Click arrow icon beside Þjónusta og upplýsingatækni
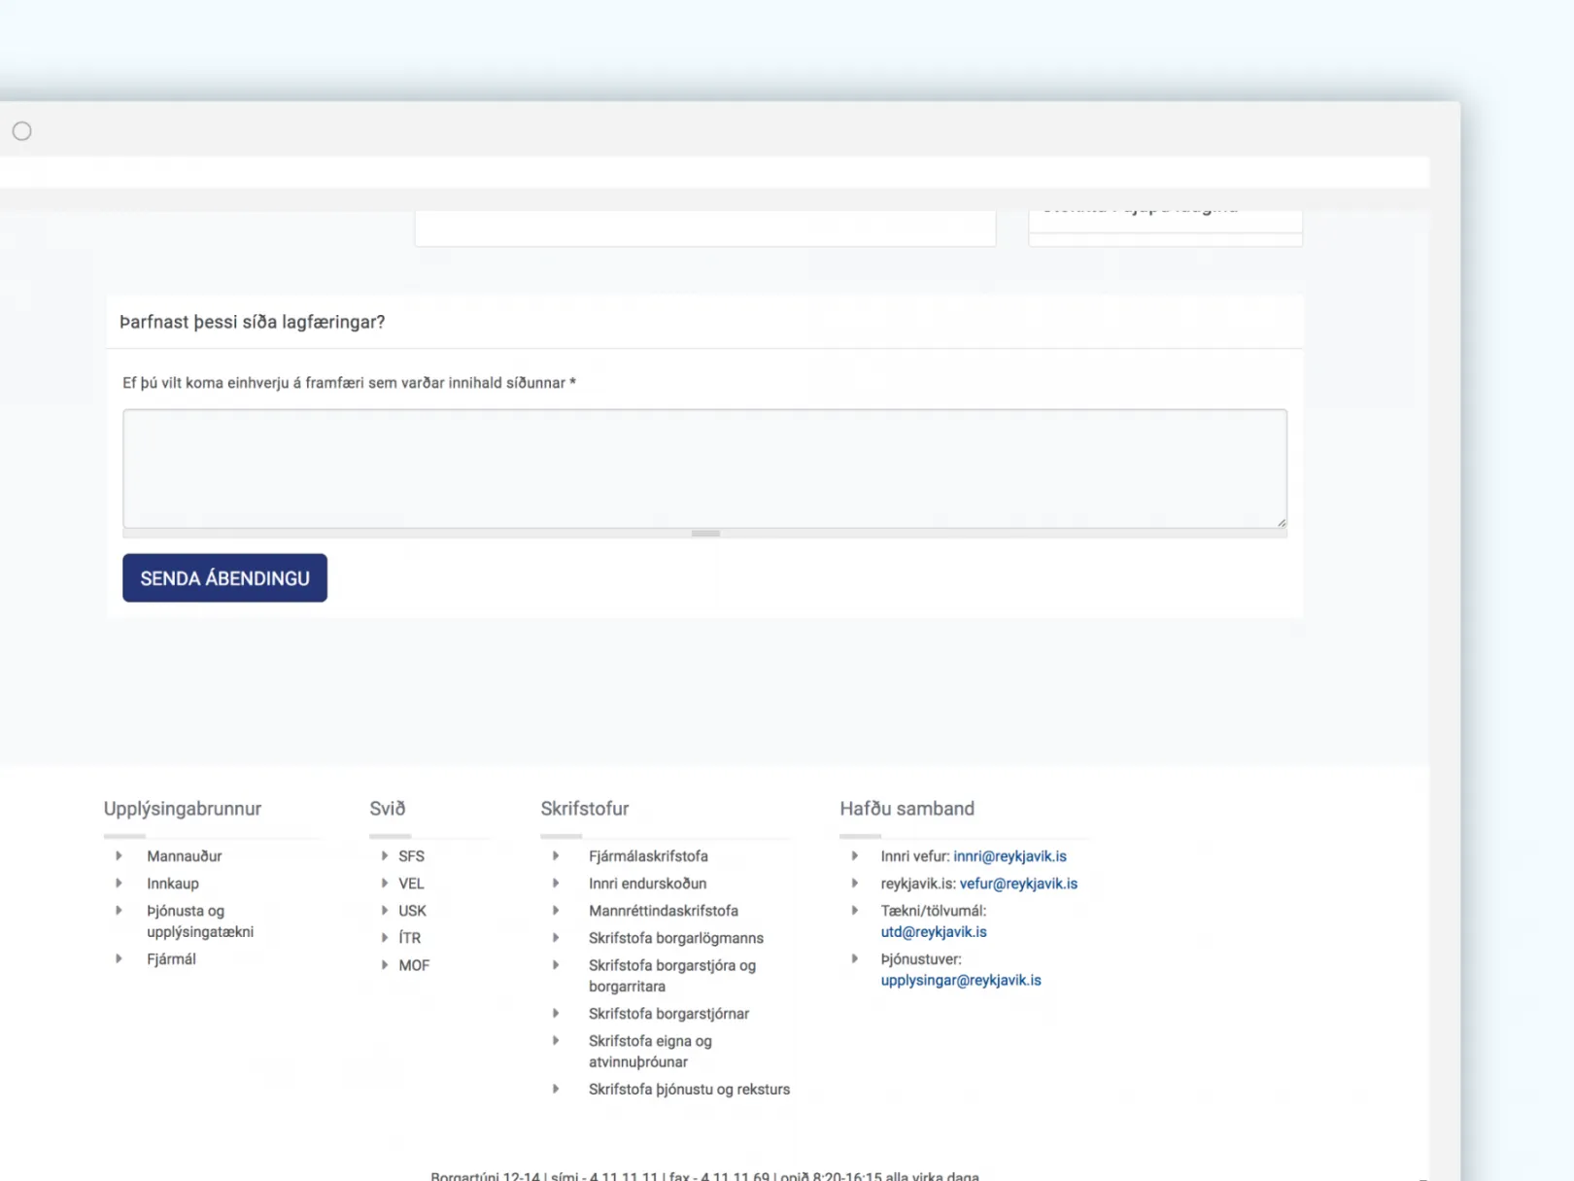1574x1181 pixels. pyautogui.click(x=119, y=911)
